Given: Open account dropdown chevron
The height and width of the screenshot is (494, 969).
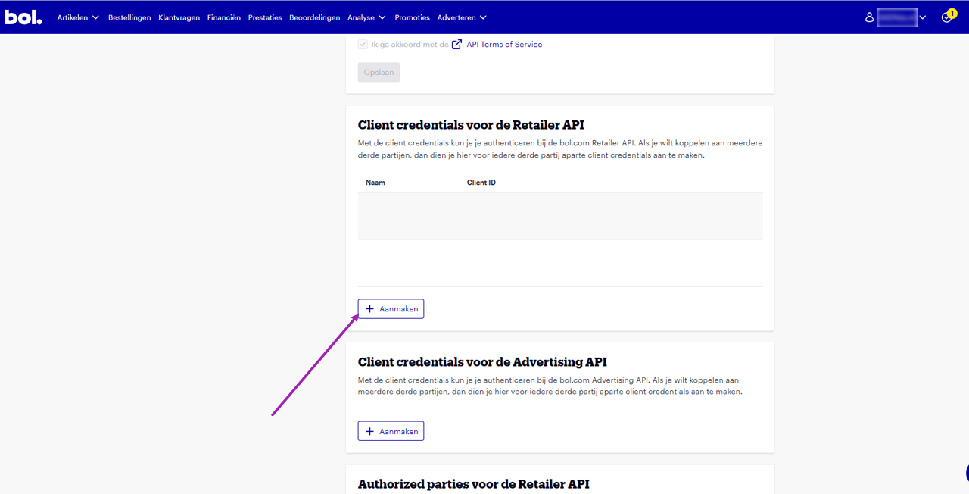Looking at the screenshot, I should click(922, 17).
